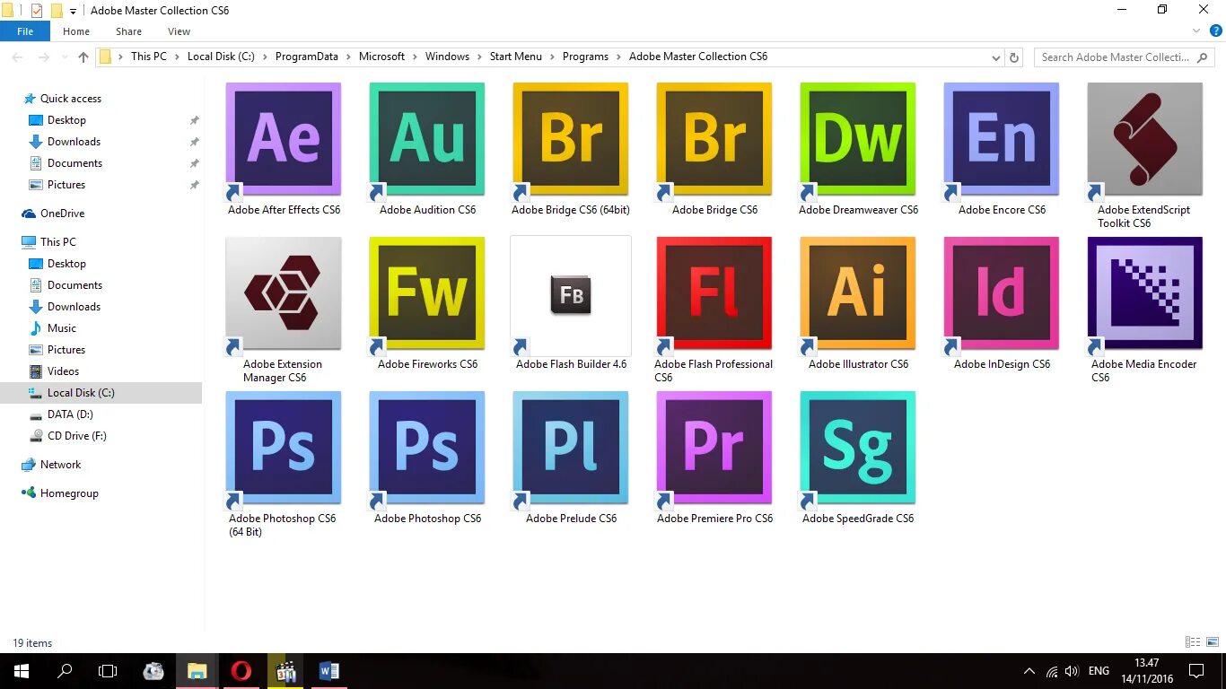
Task: Refresh the current folder view
Action: tap(1014, 57)
